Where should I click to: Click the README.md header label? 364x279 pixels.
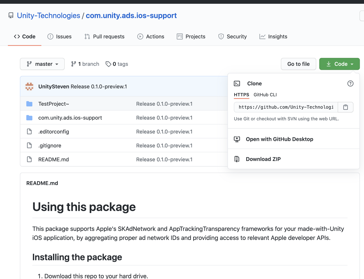pos(42,183)
